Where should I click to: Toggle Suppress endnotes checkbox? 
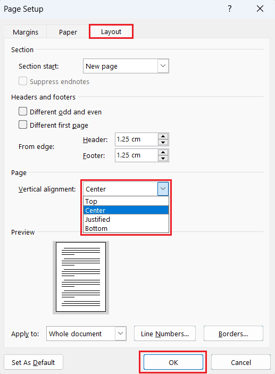23,81
